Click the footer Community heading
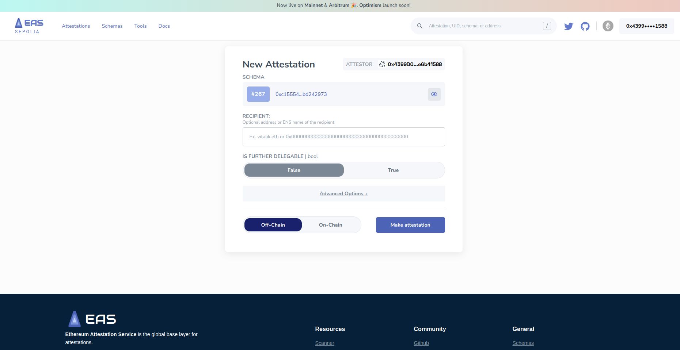This screenshot has height=350, width=680. coord(430,329)
